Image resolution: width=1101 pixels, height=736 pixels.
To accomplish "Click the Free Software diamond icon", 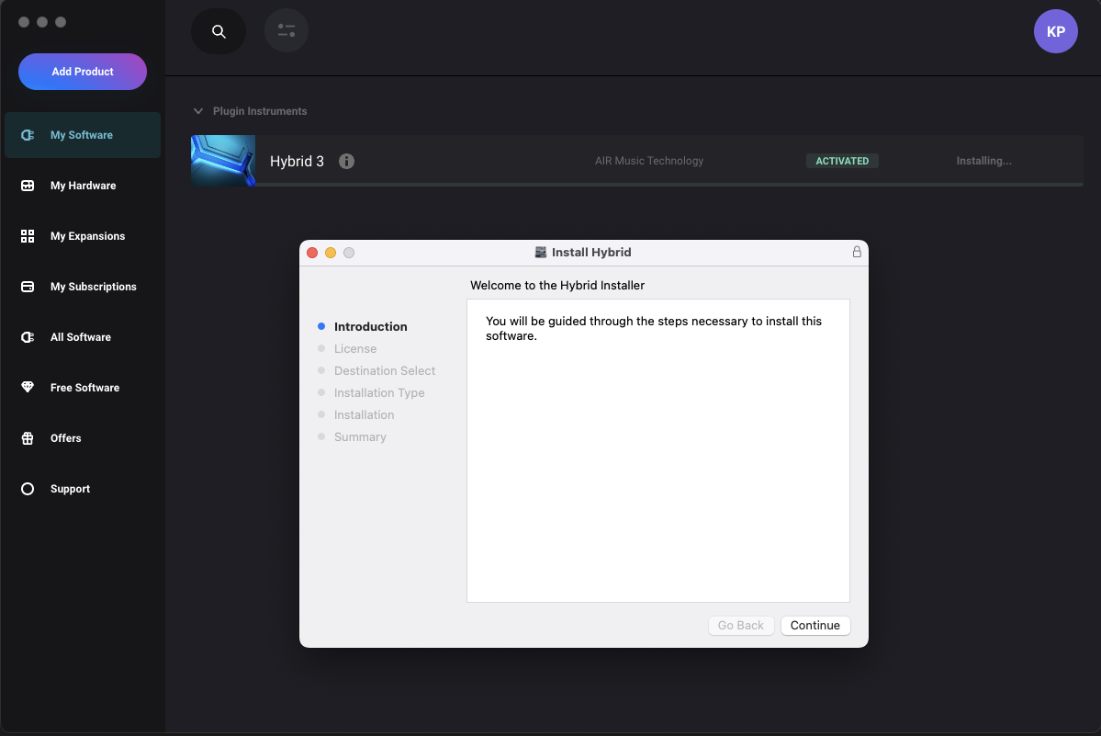I will (28, 387).
